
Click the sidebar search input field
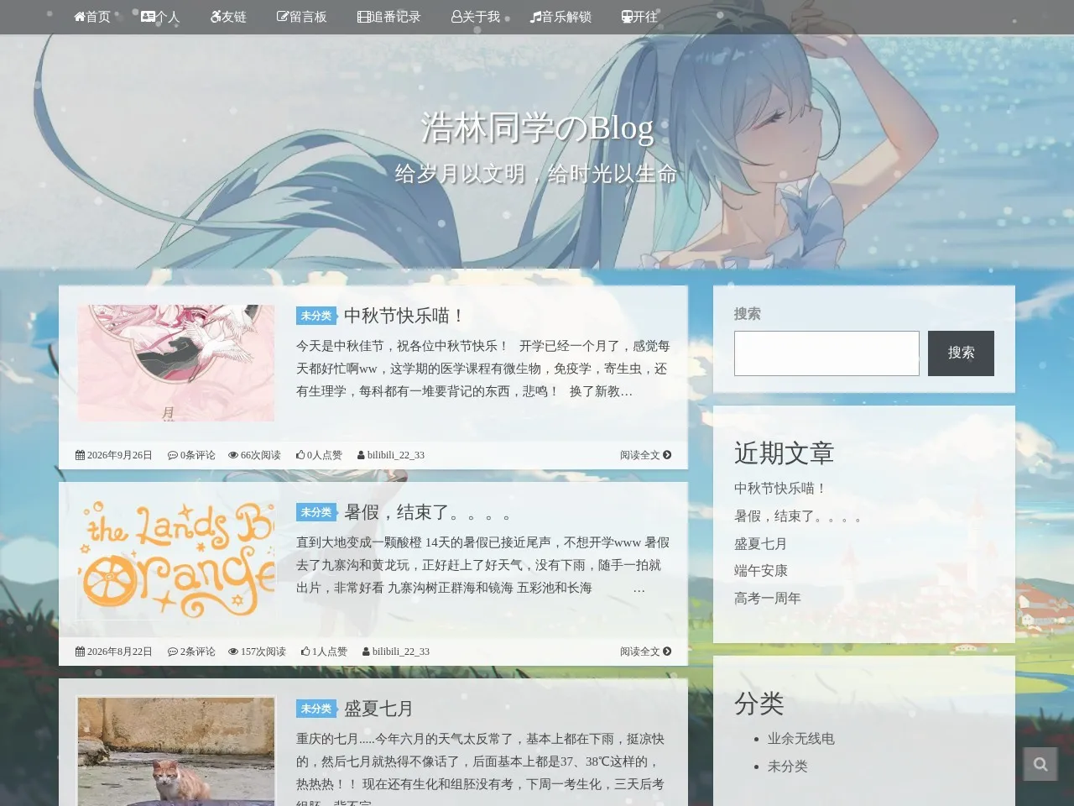(x=826, y=353)
